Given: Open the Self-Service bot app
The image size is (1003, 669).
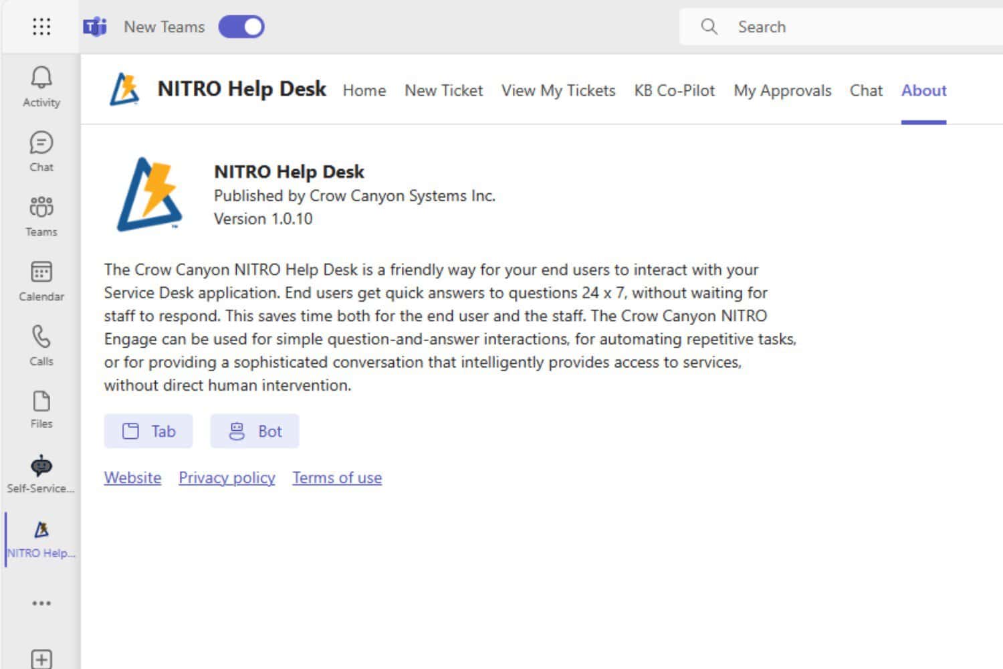Looking at the screenshot, I should (41, 474).
